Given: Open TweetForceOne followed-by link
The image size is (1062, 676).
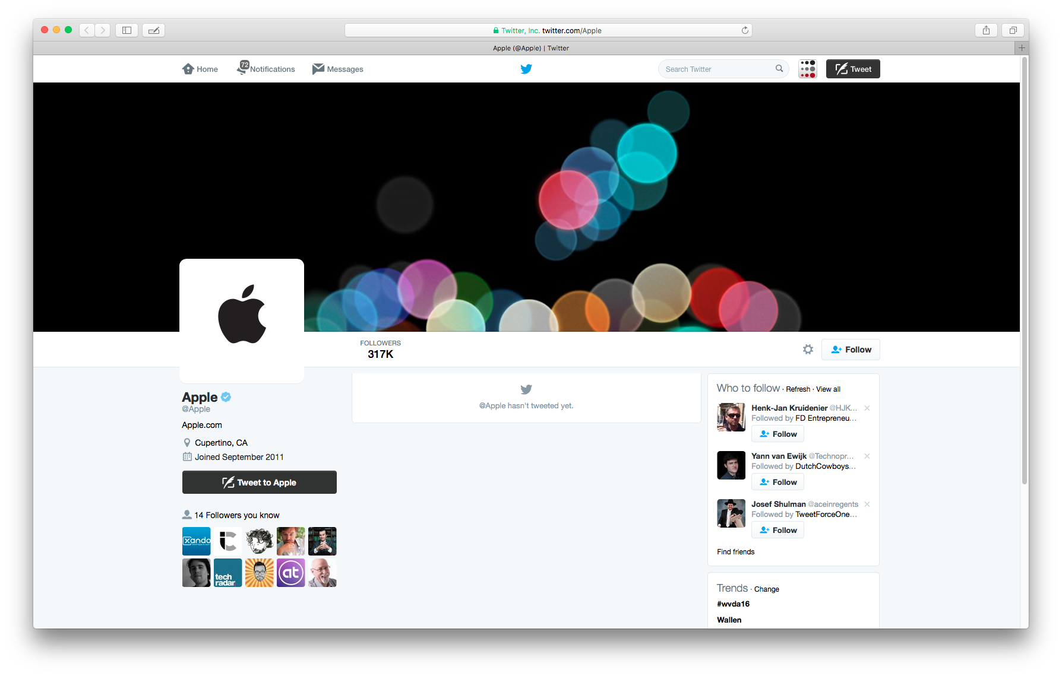Looking at the screenshot, I should coord(826,515).
